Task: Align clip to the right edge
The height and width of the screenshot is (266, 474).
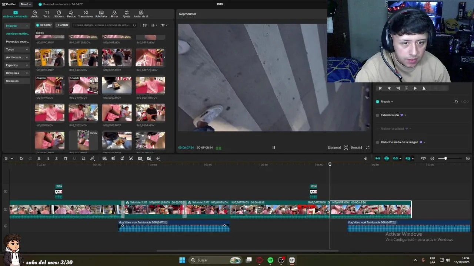Action: click(x=398, y=88)
